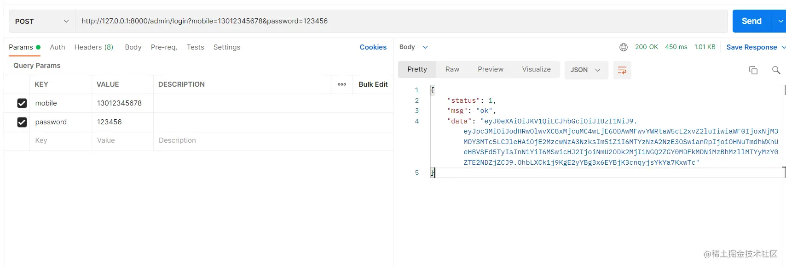Open the Send button arrow dropdown
Screen dimensions: 786x267
[780, 21]
